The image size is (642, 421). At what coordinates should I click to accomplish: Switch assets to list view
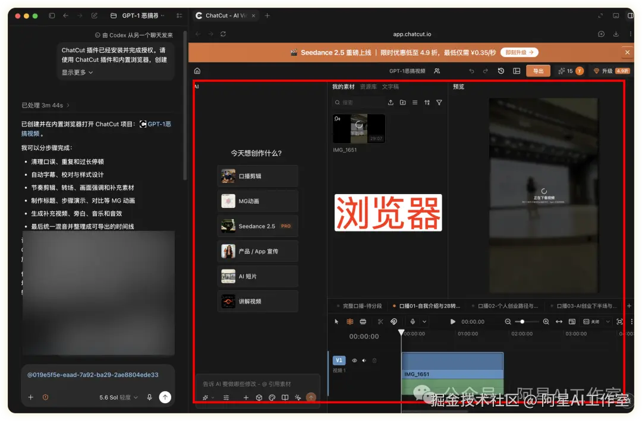click(415, 103)
